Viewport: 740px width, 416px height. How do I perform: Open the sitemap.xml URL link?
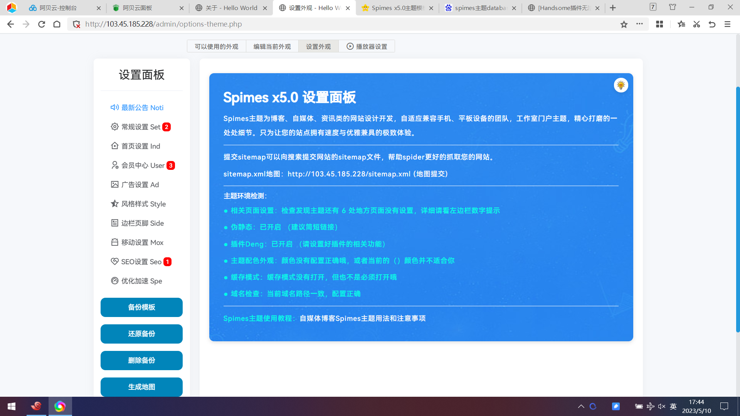coord(349,174)
